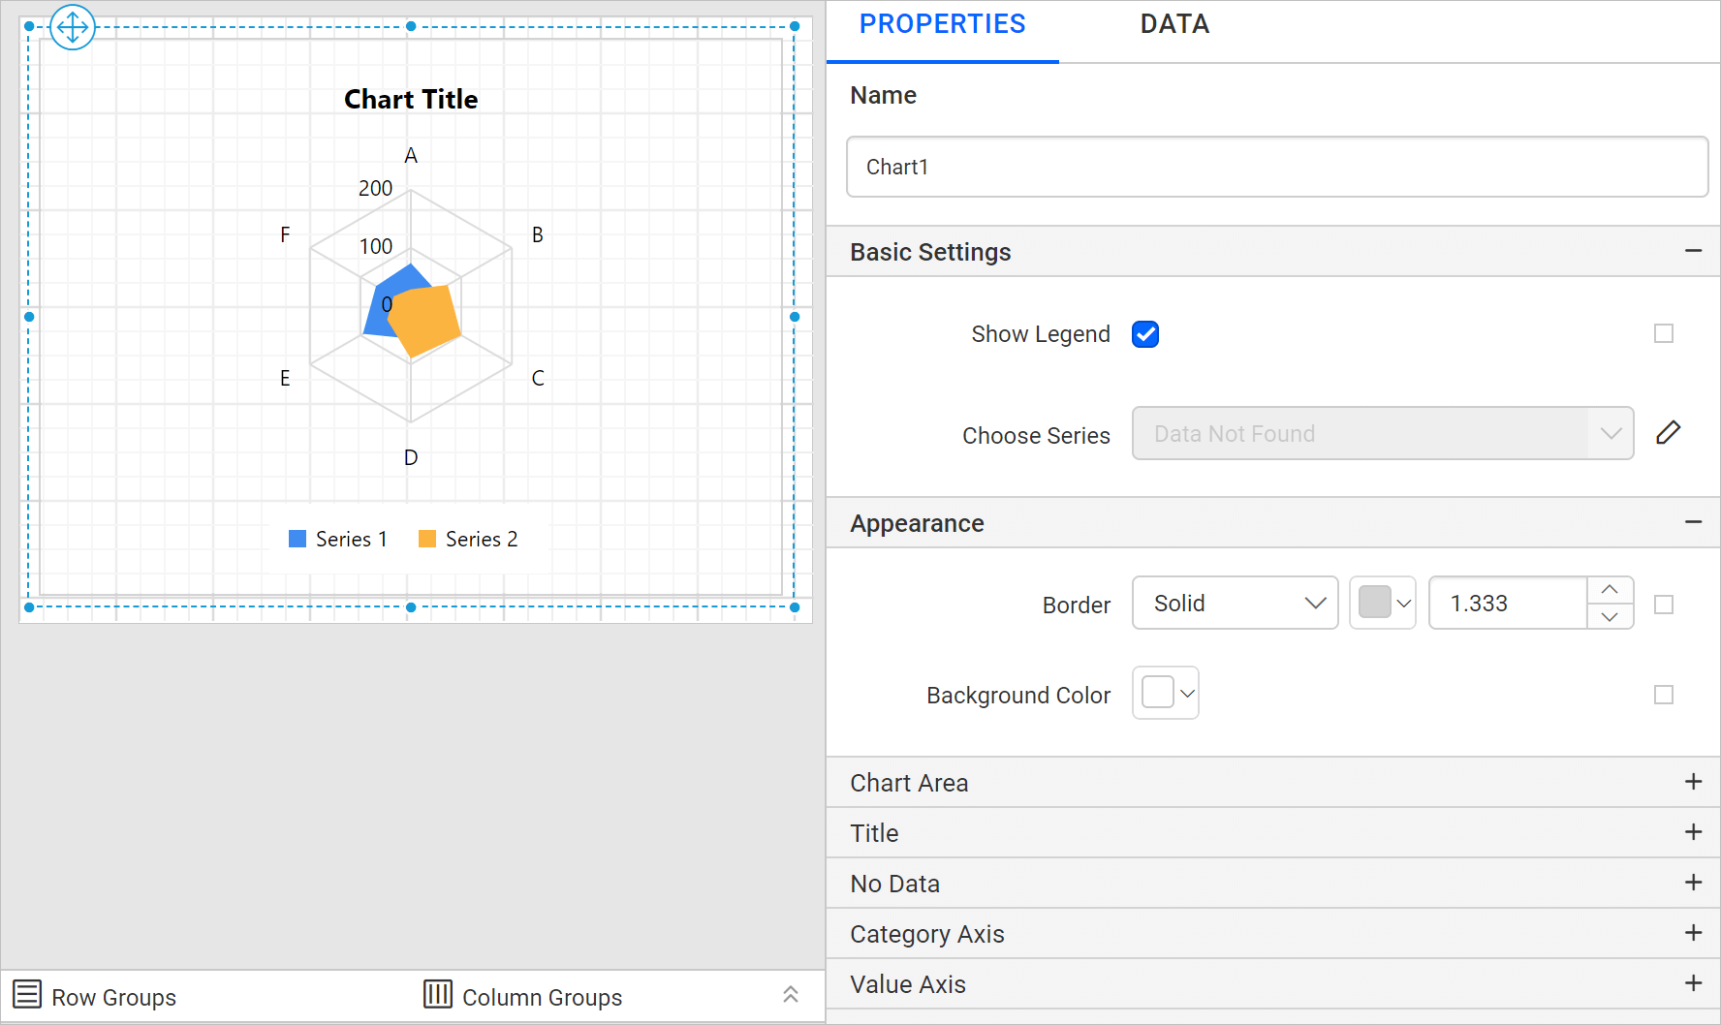
Task: Click the Chart1 name input field
Action: coord(1277,167)
